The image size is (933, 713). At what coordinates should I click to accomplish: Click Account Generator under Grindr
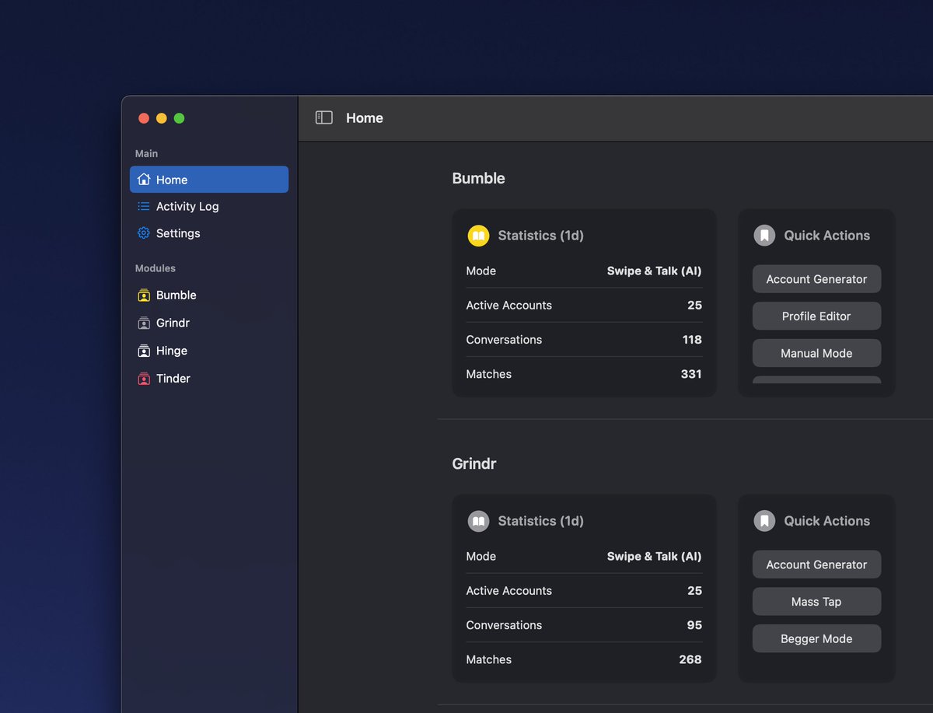click(816, 564)
